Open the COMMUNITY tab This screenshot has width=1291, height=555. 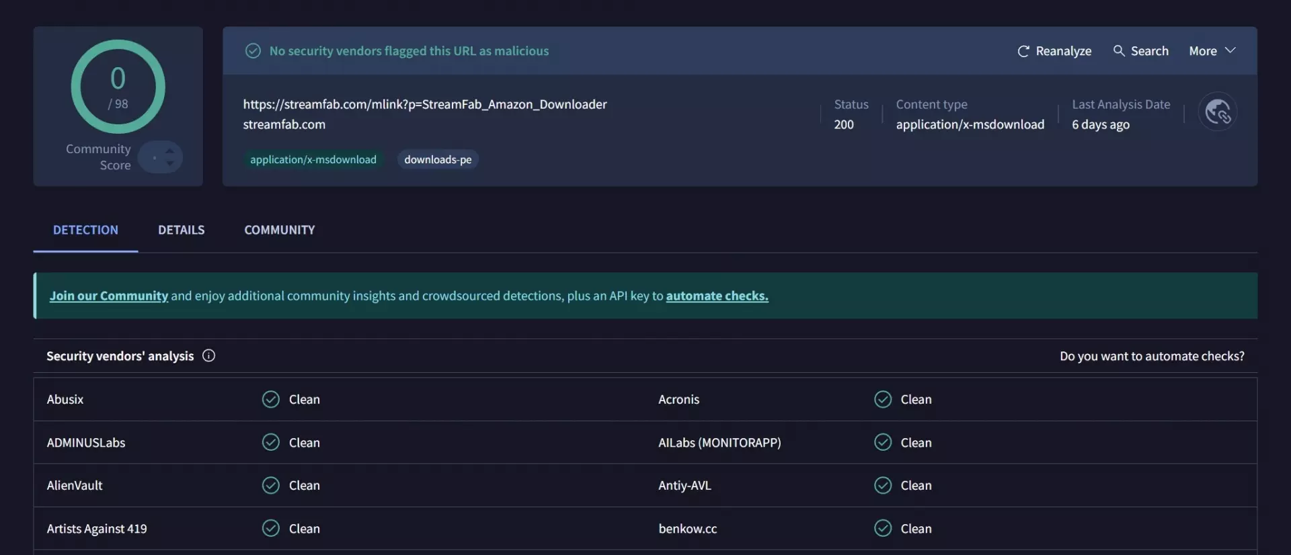[279, 230]
